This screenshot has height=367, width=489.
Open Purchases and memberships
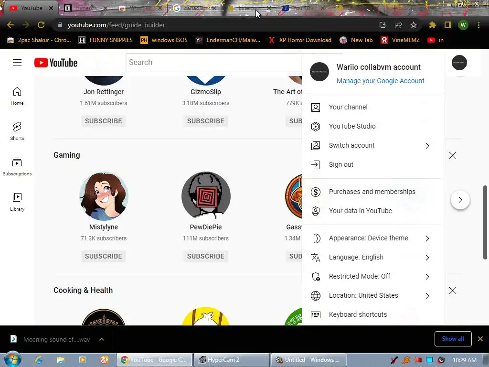pyautogui.click(x=373, y=192)
